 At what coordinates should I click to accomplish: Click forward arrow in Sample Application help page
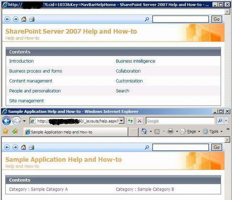(x=15, y=147)
